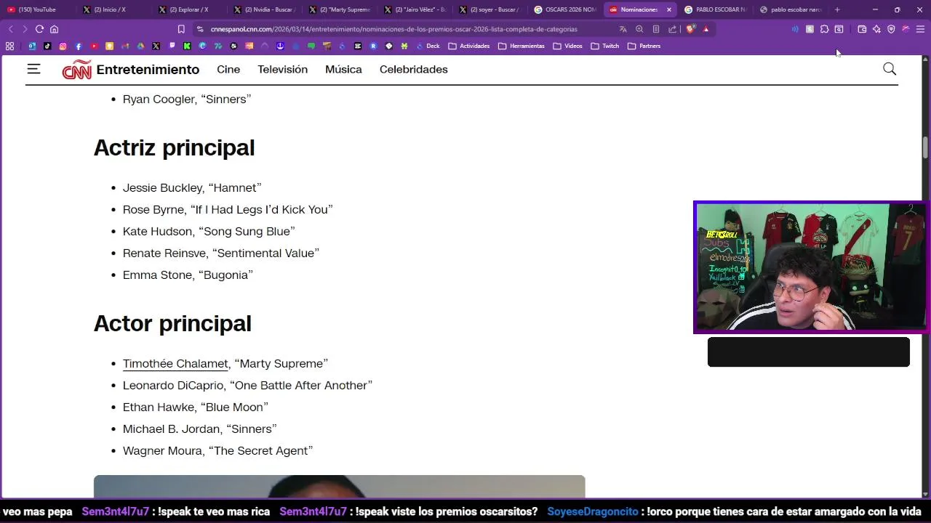Open Leo AI sparkle icon
Screen dimensions: 931x523
876,29
